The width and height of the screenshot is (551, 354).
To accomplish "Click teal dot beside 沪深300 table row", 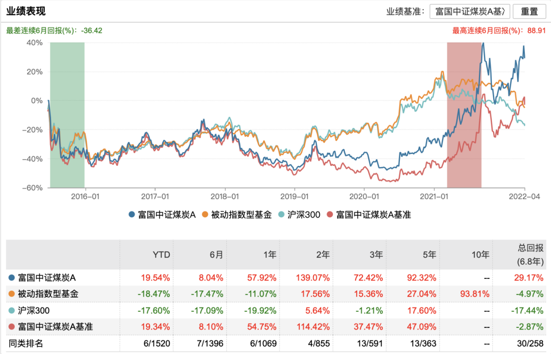I will (x=11, y=311).
